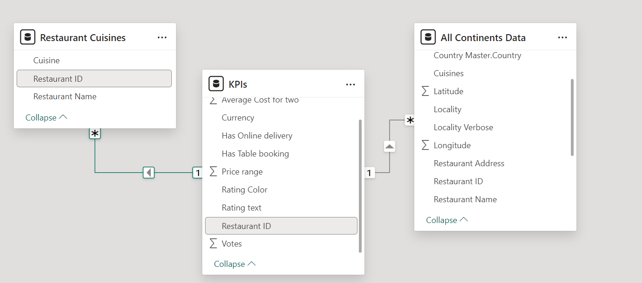Image resolution: width=642 pixels, height=283 pixels.
Task: Select Restaurant ID field in KPIs table
Action: click(x=246, y=226)
